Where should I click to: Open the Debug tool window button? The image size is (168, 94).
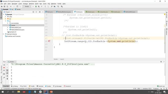click(14, 86)
